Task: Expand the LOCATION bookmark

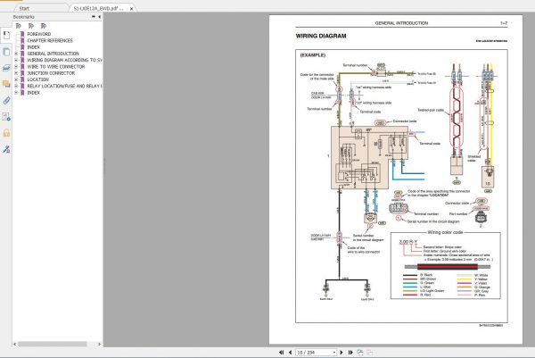Action: (x=16, y=79)
